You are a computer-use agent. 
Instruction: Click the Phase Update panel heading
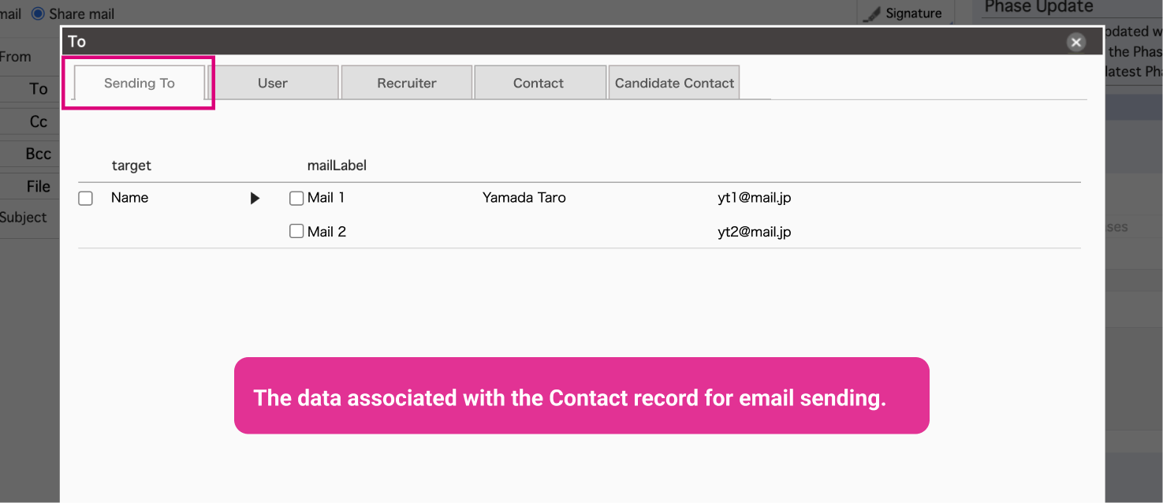[1038, 7]
